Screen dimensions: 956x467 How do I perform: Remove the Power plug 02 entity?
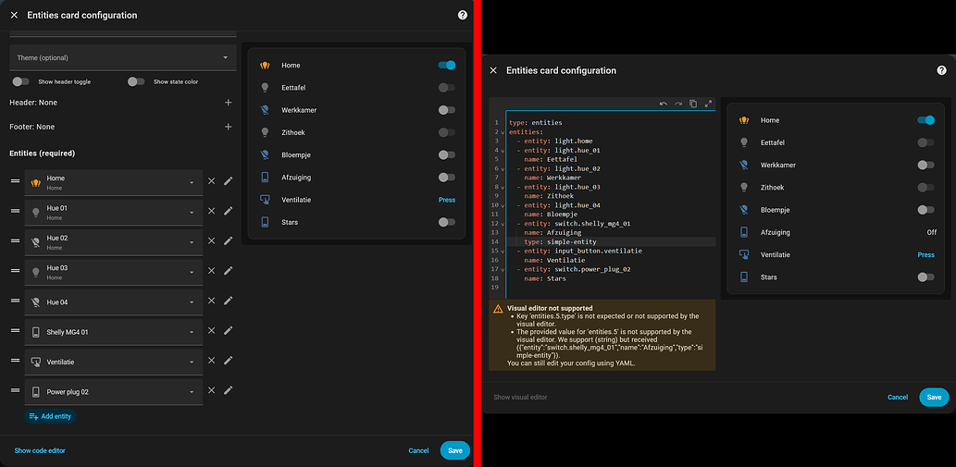point(212,390)
